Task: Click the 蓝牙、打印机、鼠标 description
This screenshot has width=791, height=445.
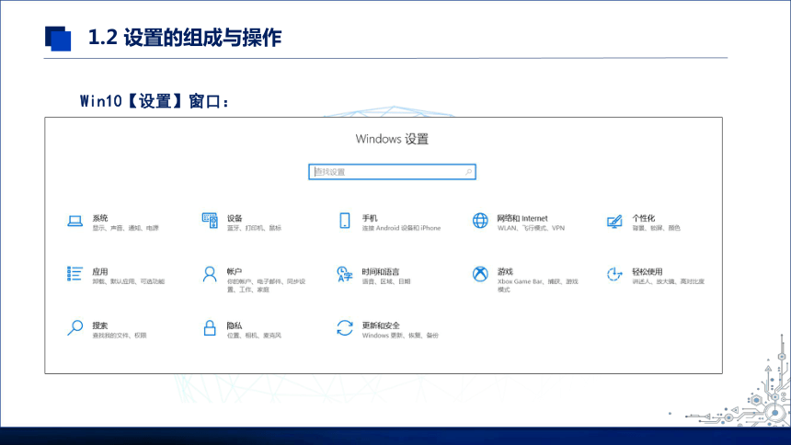Action: [254, 228]
